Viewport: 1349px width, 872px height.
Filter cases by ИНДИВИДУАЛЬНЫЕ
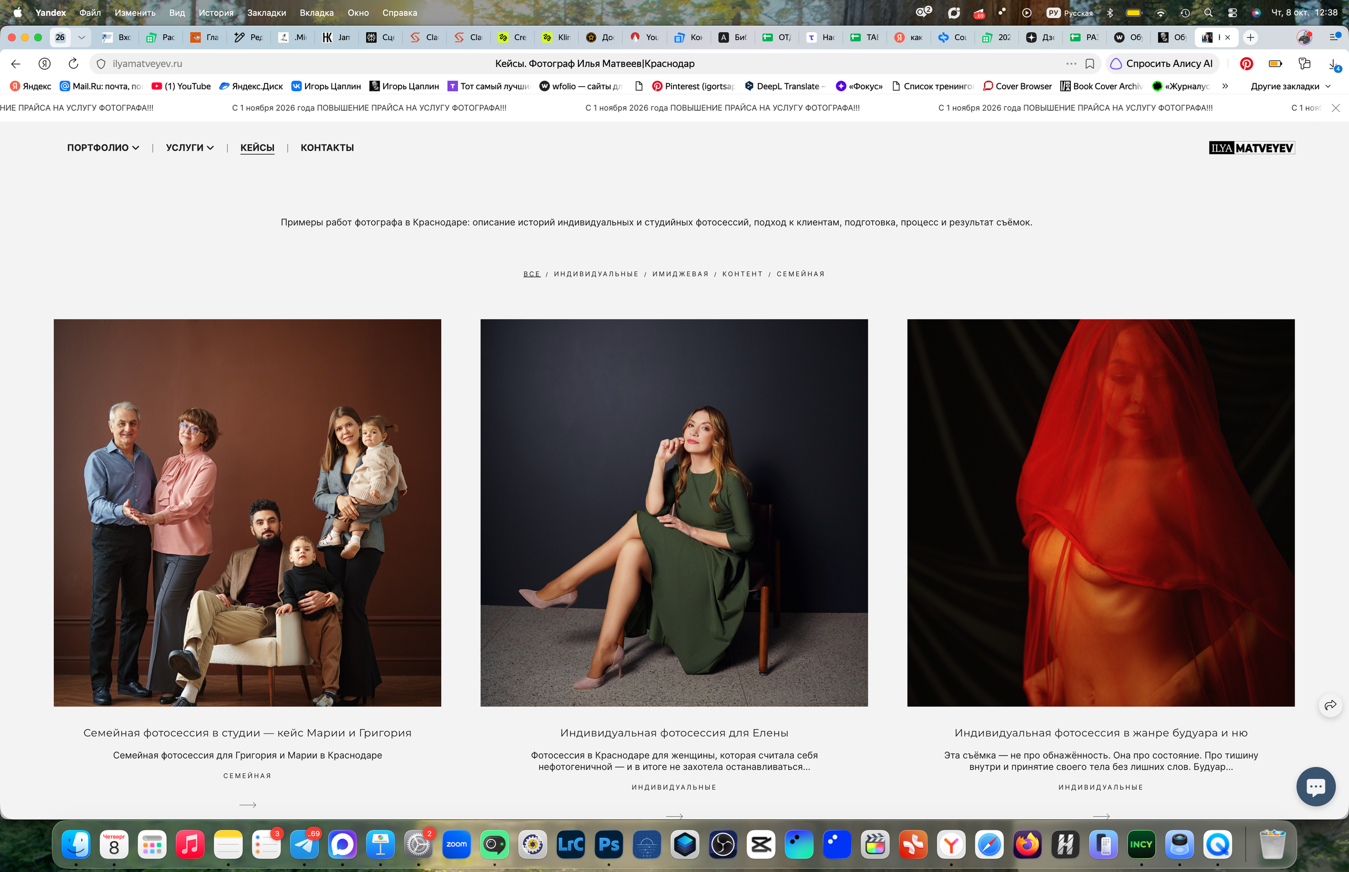tap(596, 274)
